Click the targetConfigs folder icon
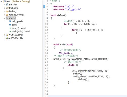The height and width of the screenshot is (97, 127). [7, 15]
